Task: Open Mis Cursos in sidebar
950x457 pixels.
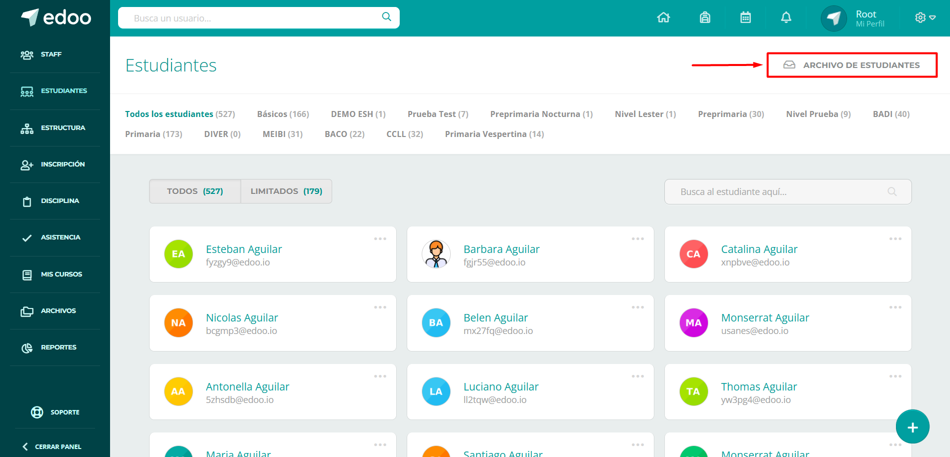Action: point(55,274)
